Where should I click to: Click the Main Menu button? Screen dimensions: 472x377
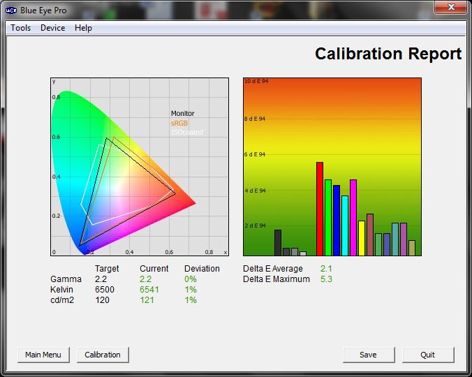click(43, 355)
